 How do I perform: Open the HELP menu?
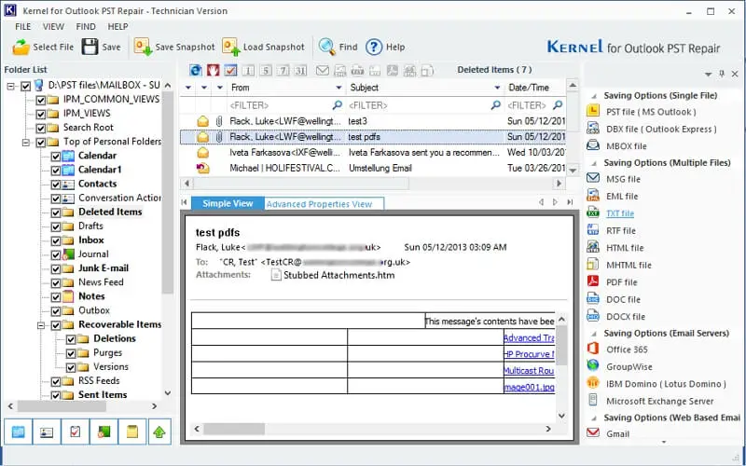[x=118, y=27]
